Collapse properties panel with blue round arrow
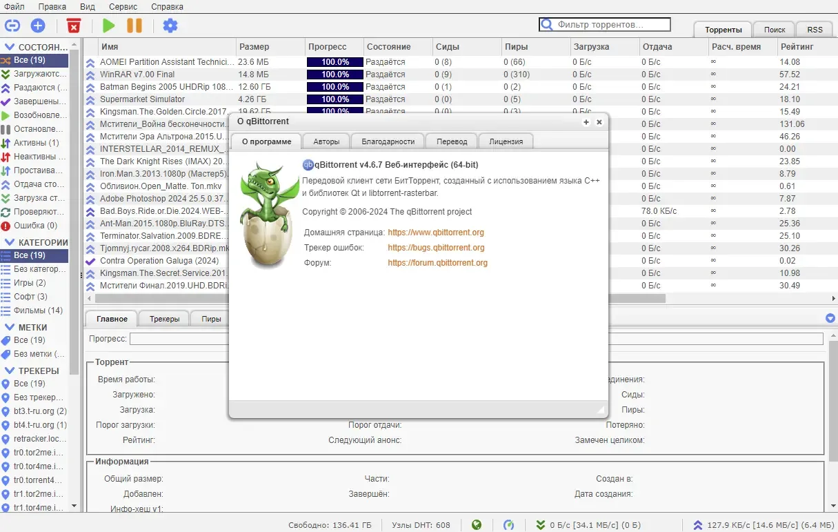Image resolution: width=838 pixels, height=532 pixels. [x=830, y=318]
